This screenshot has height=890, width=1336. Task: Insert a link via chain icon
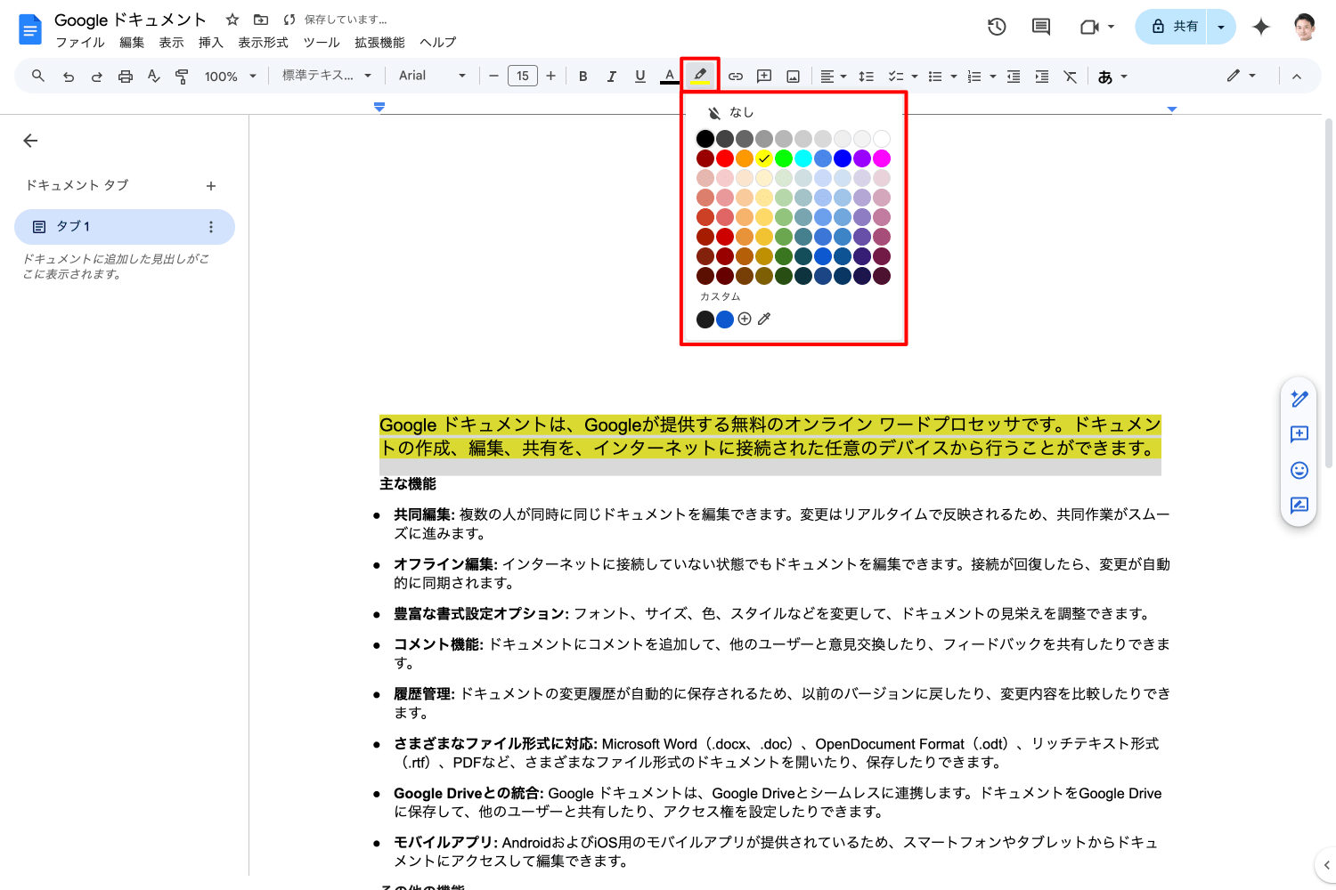click(x=736, y=77)
